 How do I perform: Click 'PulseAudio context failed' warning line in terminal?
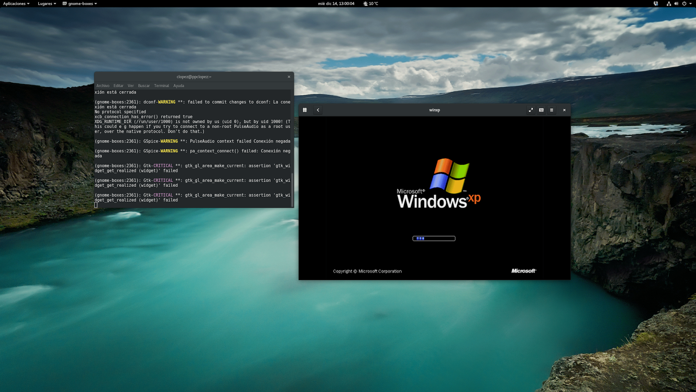point(192,142)
